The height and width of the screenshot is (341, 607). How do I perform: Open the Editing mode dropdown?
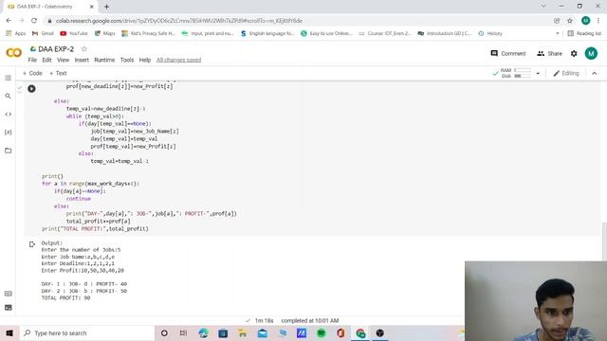click(566, 73)
